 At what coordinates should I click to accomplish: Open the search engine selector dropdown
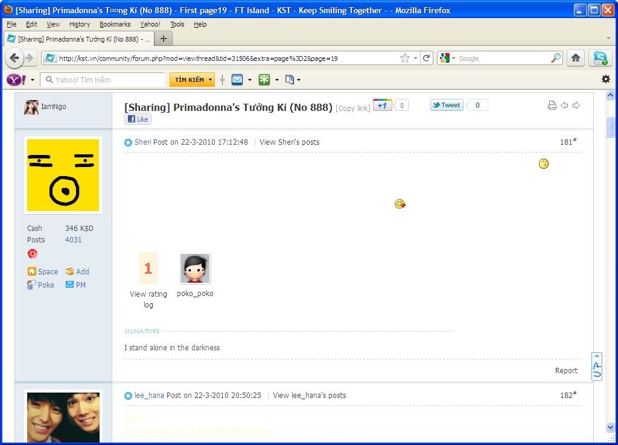click(453, 58)
